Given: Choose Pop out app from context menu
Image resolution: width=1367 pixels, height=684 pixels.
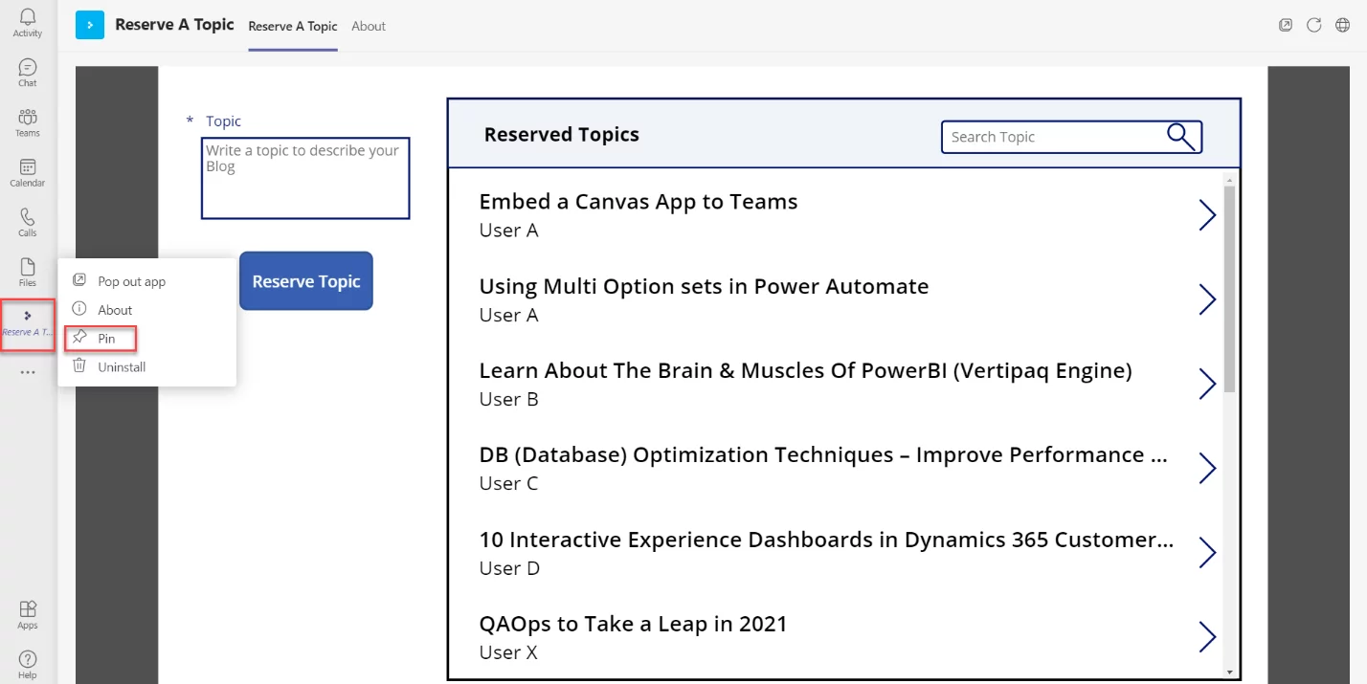Looking at the screenshot, I should (146, 281).
